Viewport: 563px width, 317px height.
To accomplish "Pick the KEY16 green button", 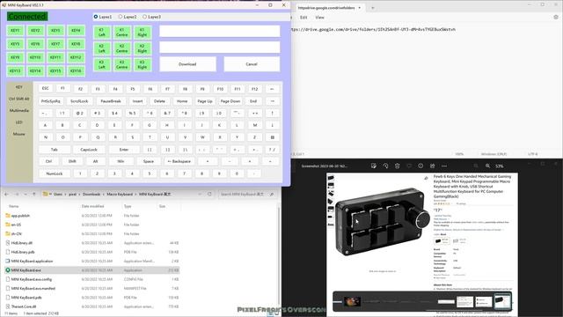I will click(76, 70).
